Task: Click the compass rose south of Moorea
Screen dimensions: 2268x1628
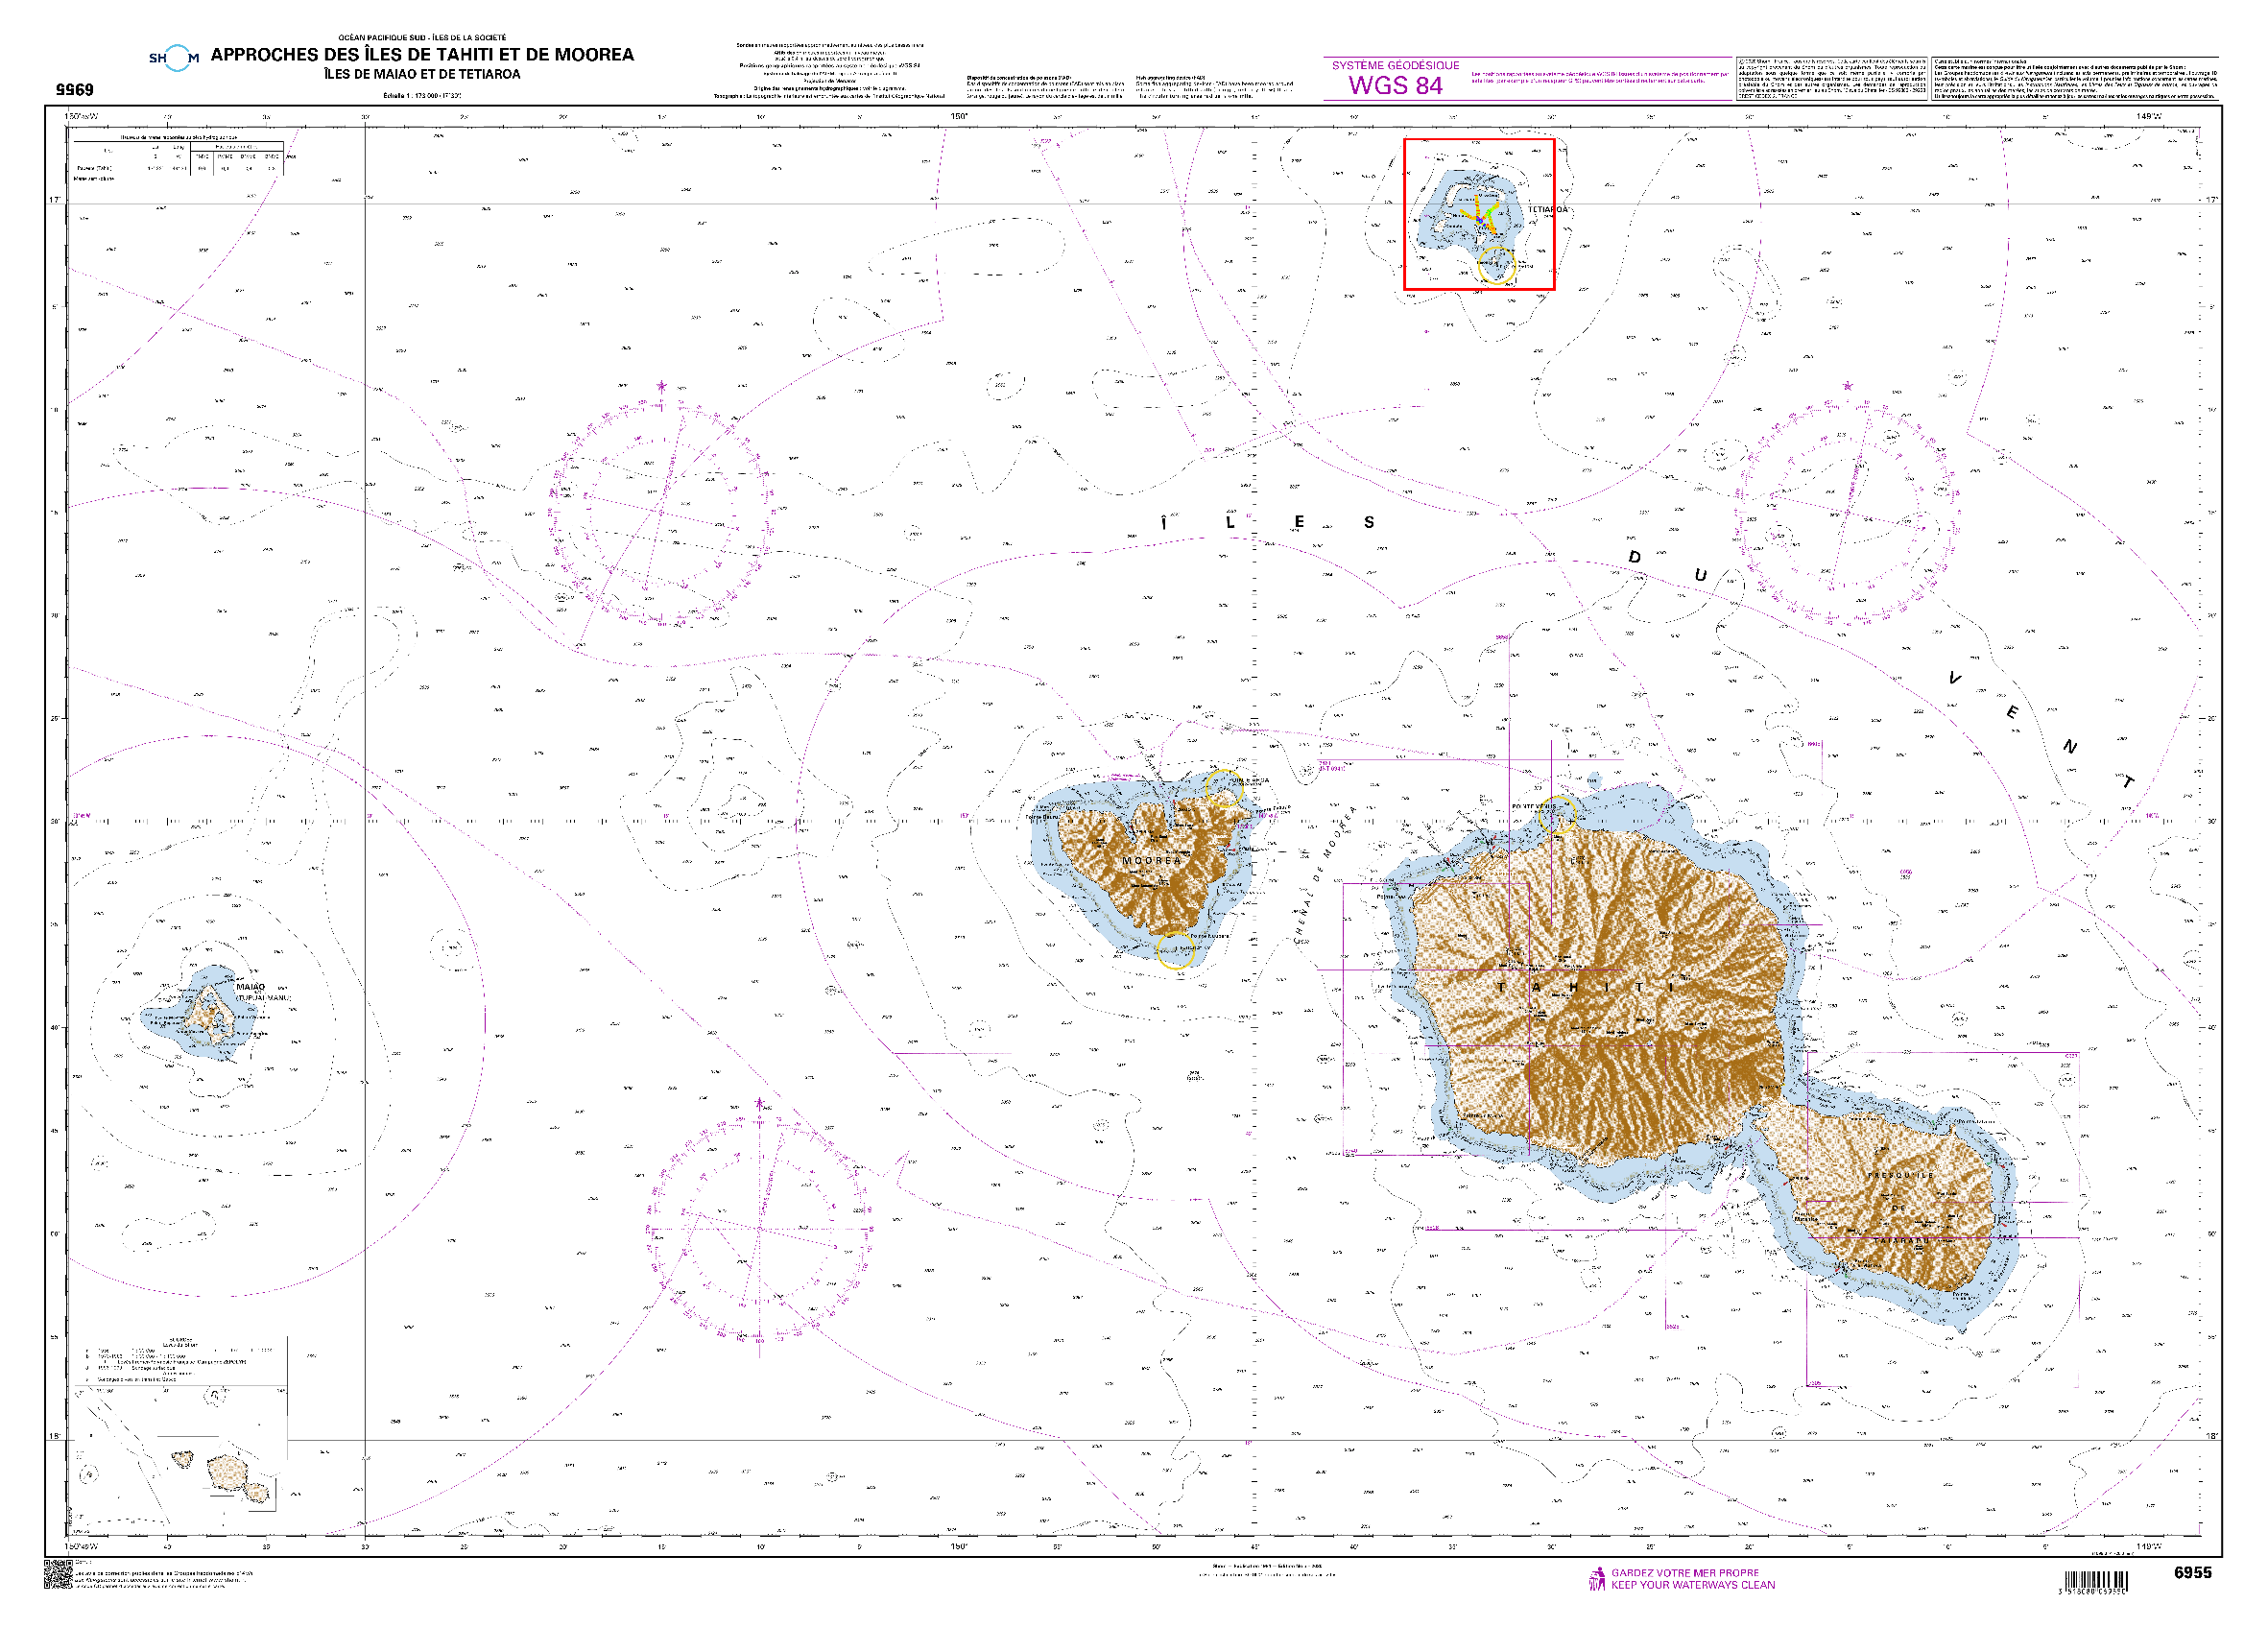Action: click(x=759, y=1230)
